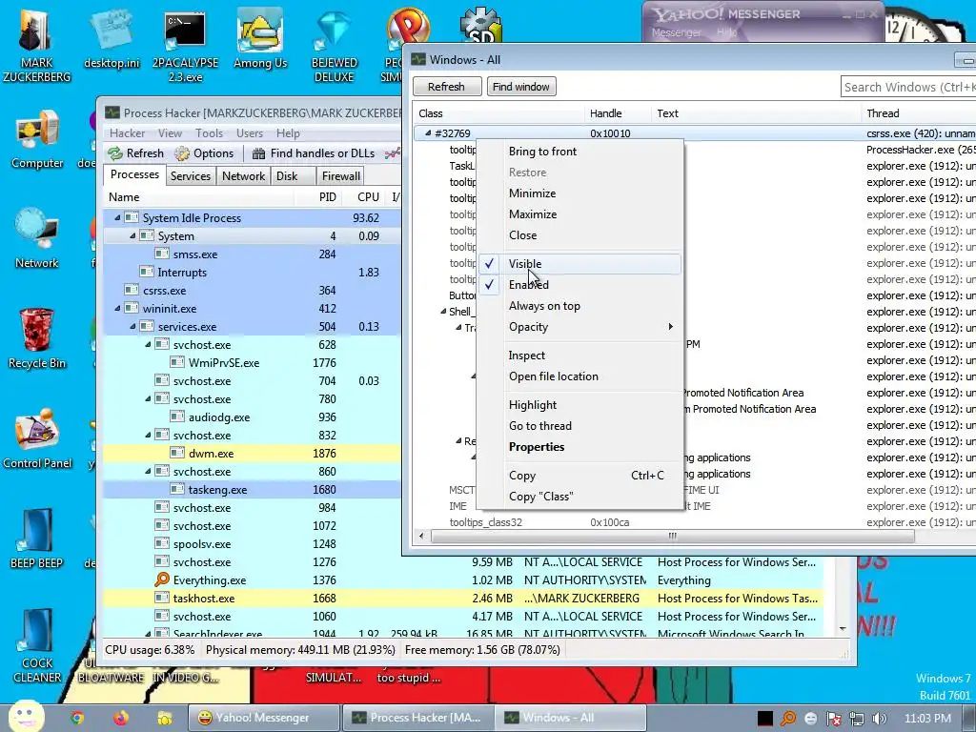Click scroll down arrow in process list

[x=843, y=629]
